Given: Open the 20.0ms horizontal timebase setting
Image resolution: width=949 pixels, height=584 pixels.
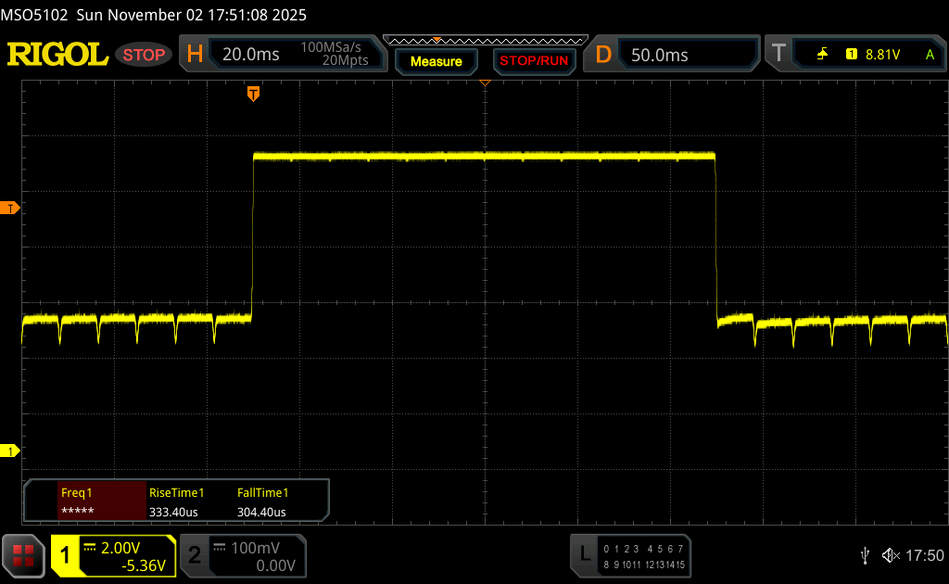Looking at the screenshot, I should click(x=251, y=55).
